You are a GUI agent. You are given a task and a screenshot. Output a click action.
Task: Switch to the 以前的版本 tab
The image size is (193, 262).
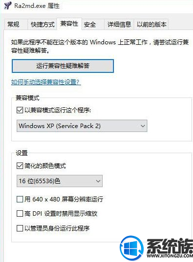[151, 25]
